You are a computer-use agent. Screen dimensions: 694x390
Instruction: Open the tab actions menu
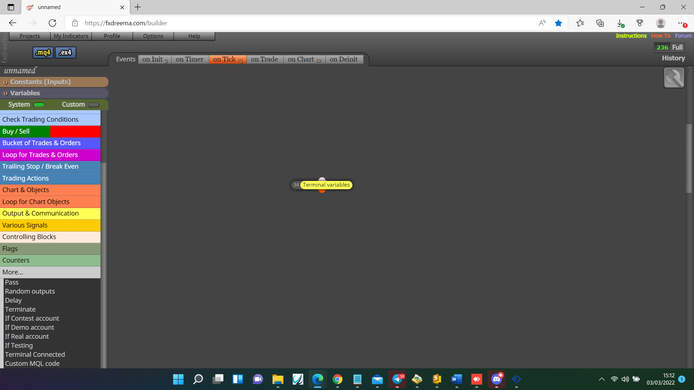coord(11,7)
